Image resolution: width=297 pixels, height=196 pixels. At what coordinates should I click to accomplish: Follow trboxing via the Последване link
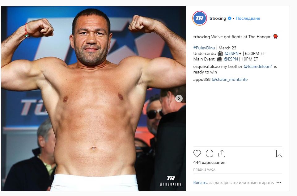coord(248,19)
